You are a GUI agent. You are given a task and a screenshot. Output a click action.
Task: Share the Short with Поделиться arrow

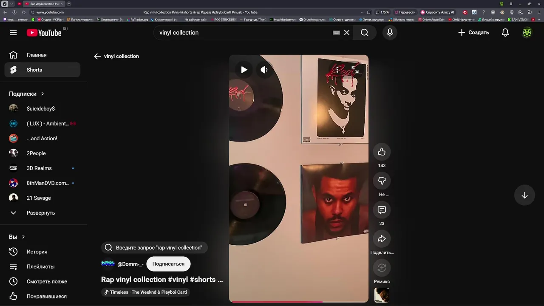(382, 239)
